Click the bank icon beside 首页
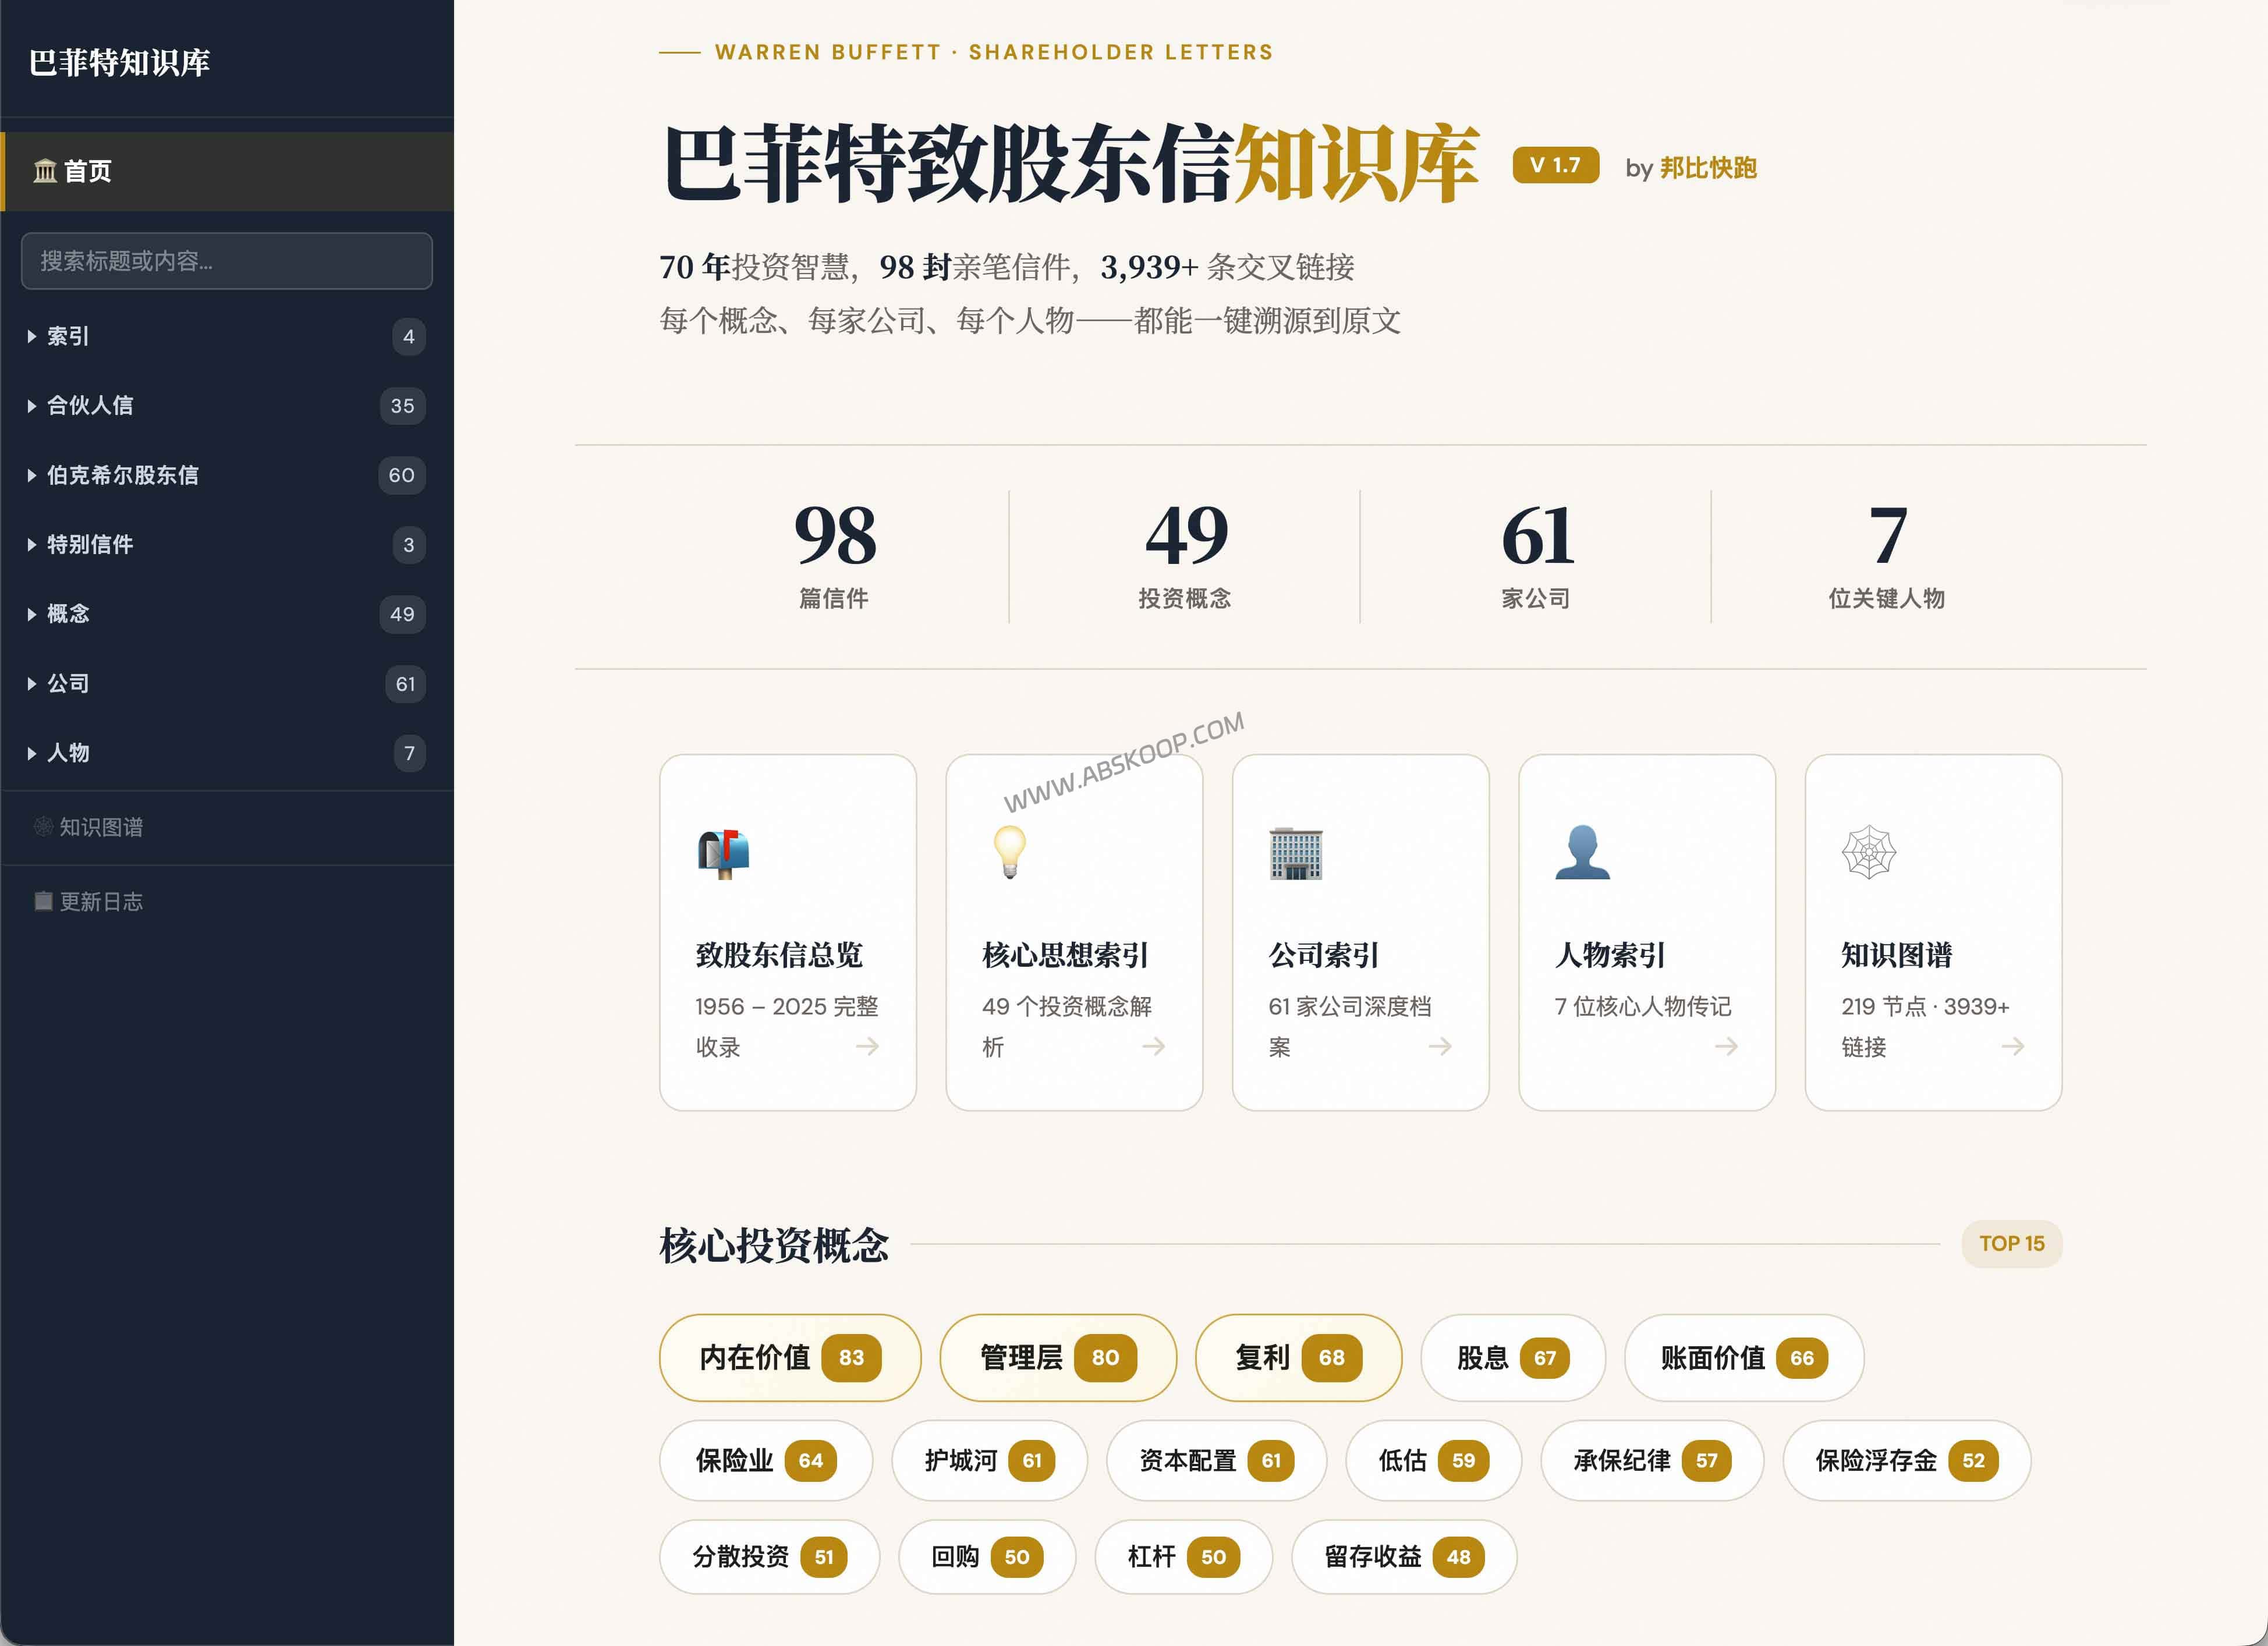2268x1646 pixels. click(44, 172)
